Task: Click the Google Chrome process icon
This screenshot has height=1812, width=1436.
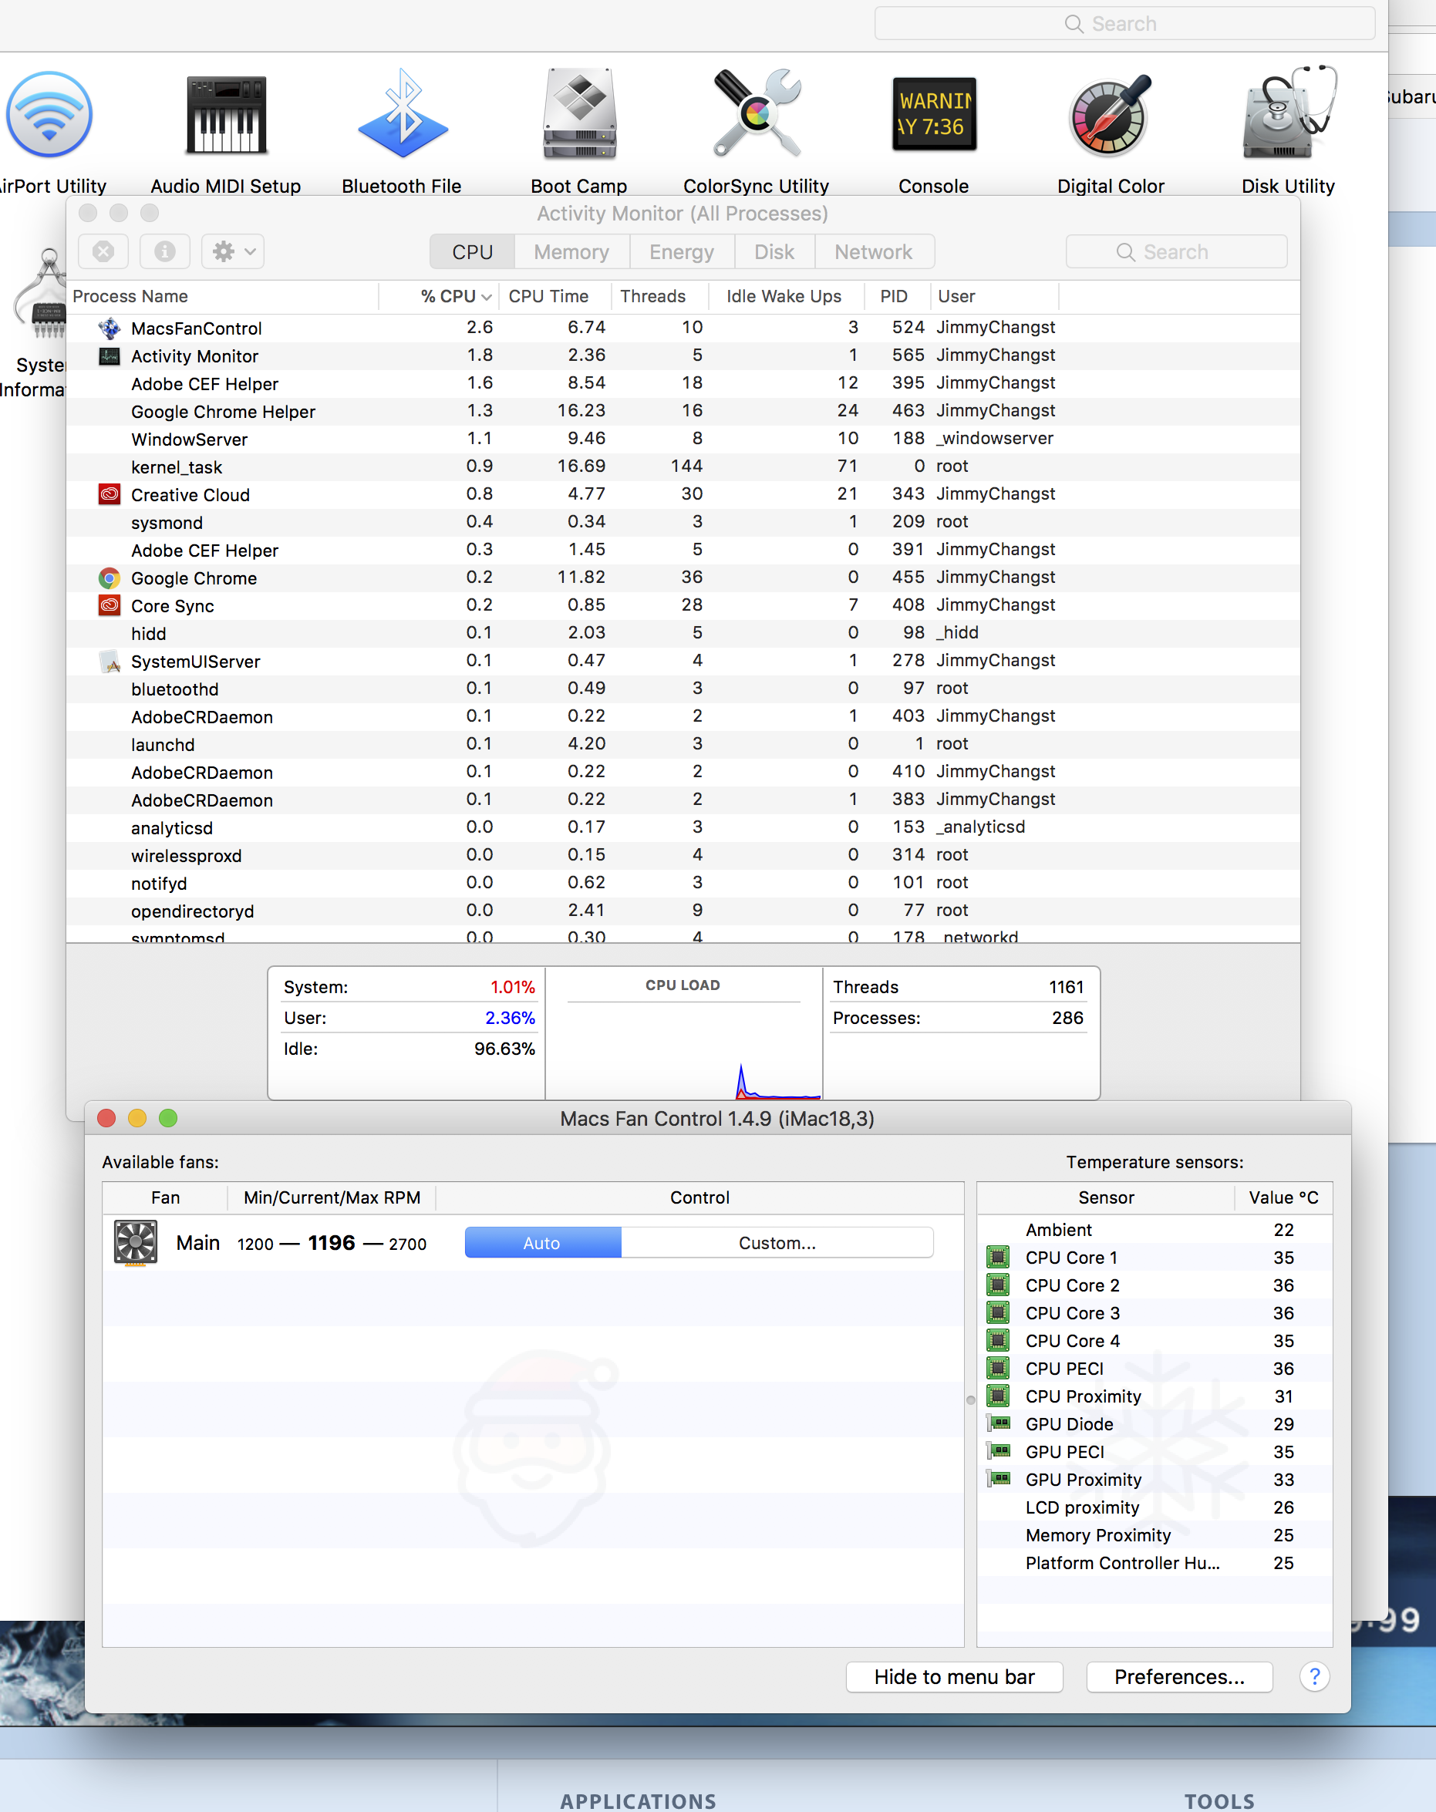Action: pyautogui.click(x=110, y=578)
